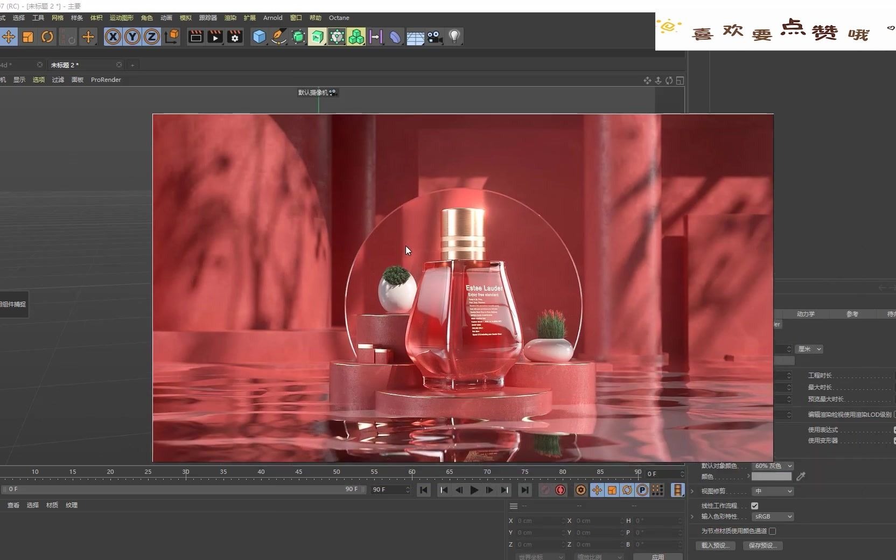Click the blue capsule Field icon

[395, 37]
